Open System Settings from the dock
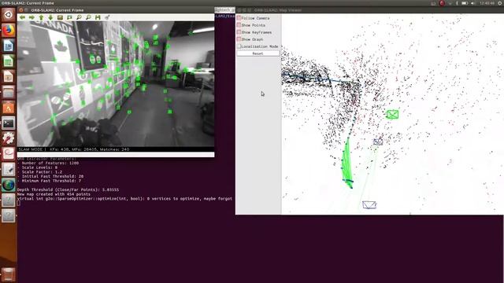504x283 pixels. [x=9, y=138]
